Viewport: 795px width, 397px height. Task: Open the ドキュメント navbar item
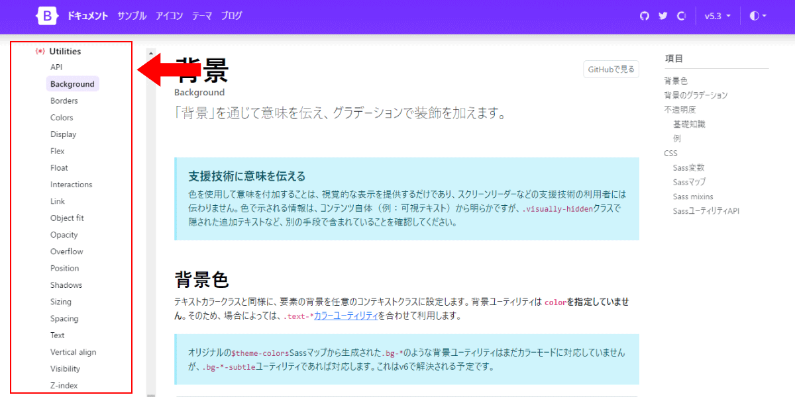[x=87, y=16]
